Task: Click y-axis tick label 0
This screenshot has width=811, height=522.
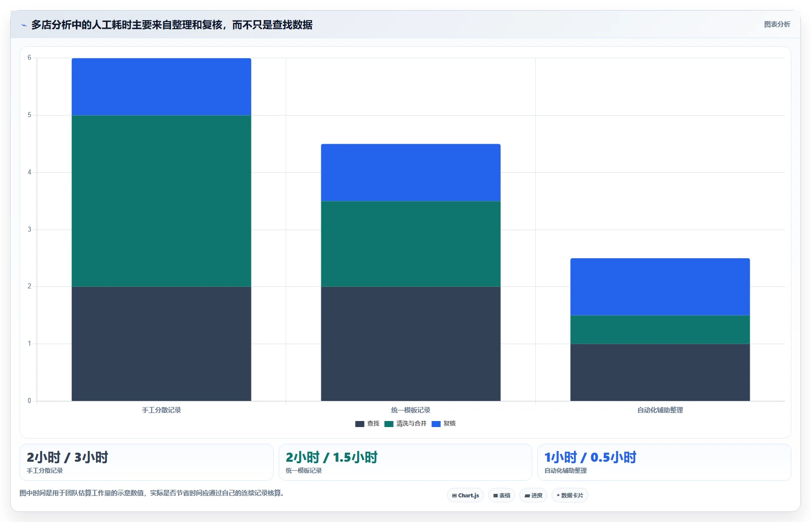Action: [x=29, y=401]
